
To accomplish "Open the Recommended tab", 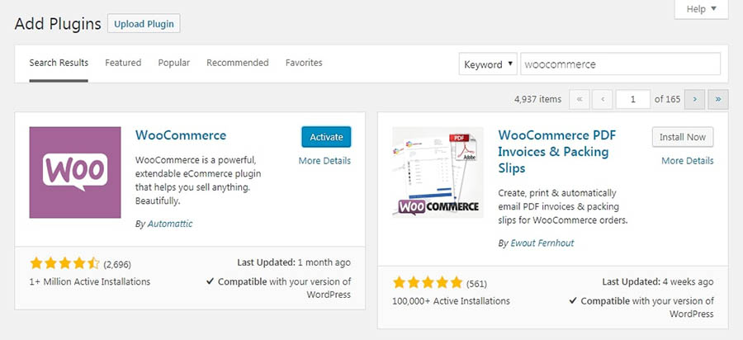I will 238,63.
